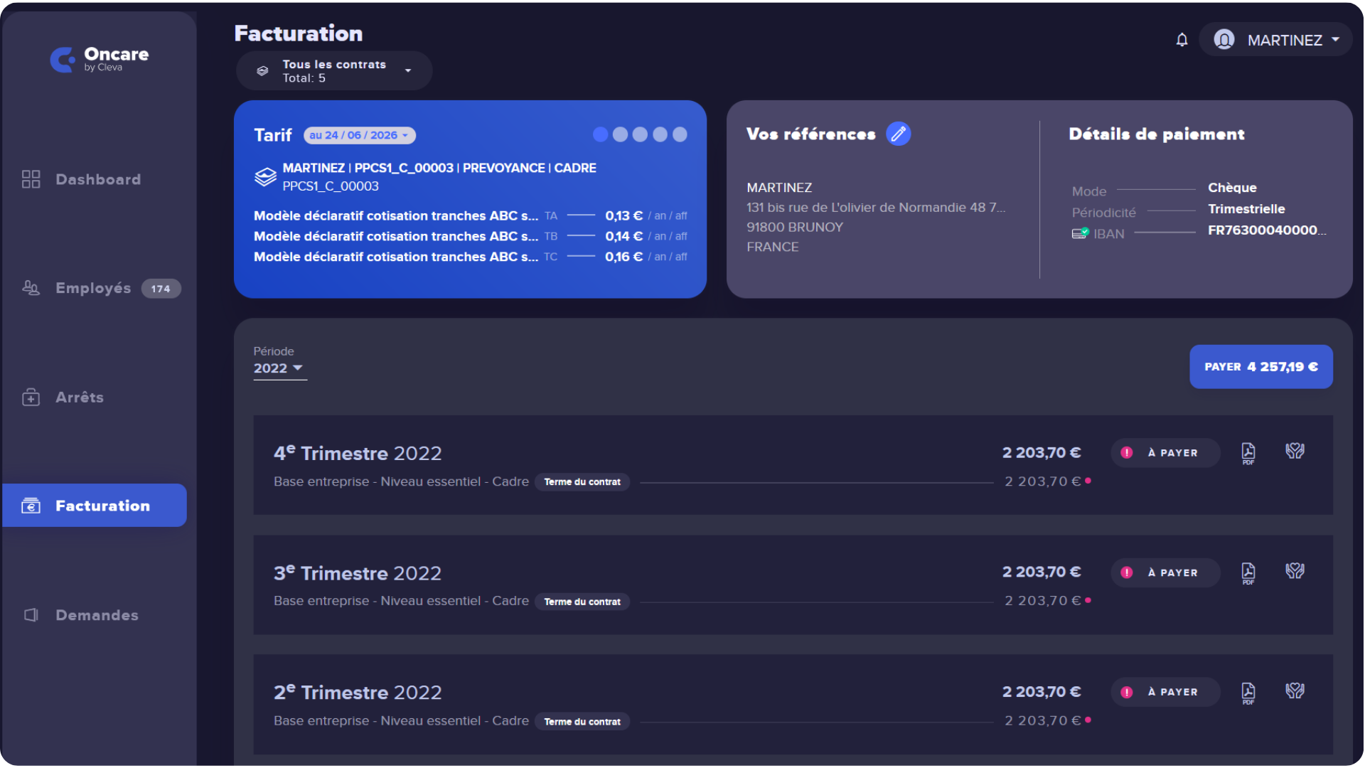Click PAYER 4 257,19 € button
The height and width of the screenshot is (768, 1365).
pyautogui.click(x=1260, y=367)
